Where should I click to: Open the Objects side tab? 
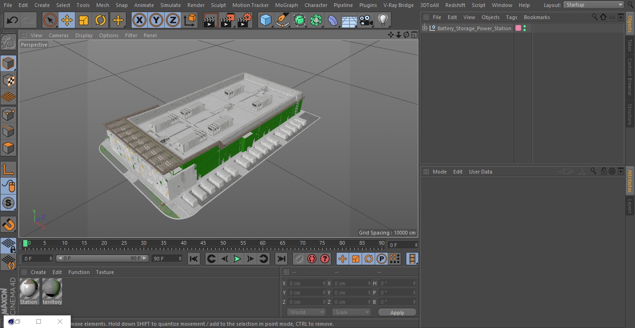630,23
